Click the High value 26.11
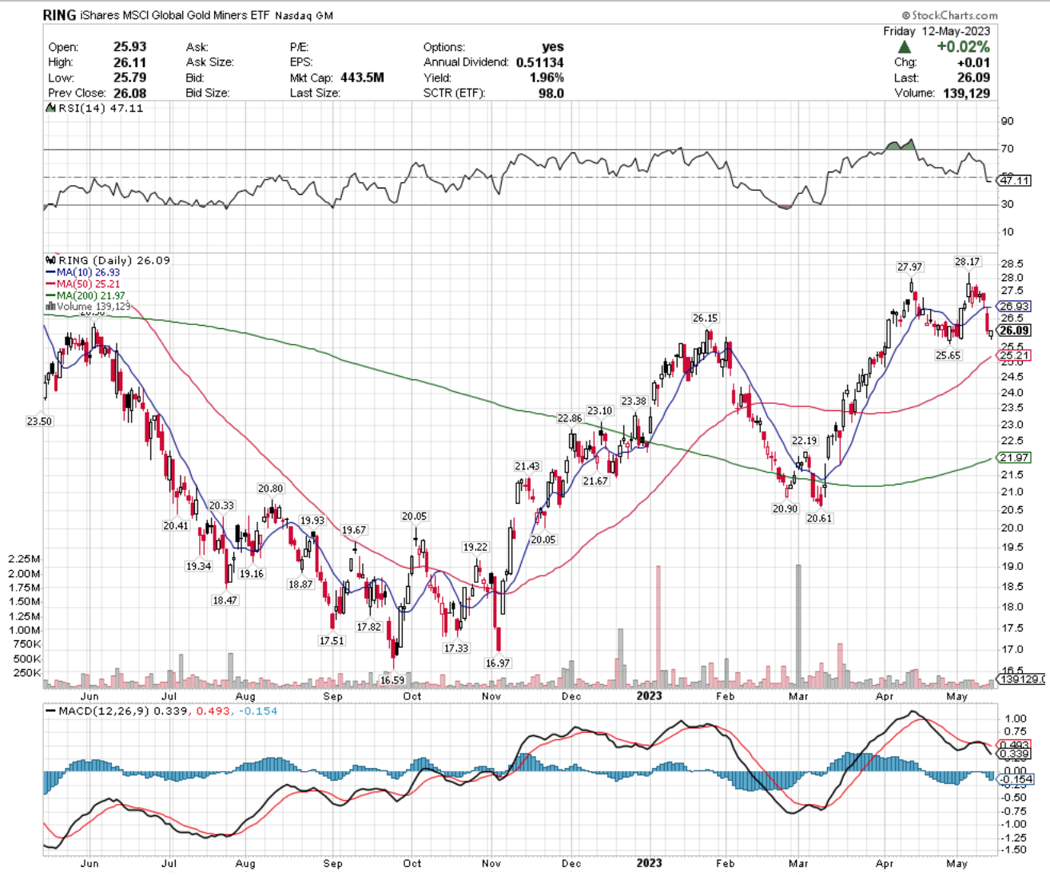1050x875 pixels. pyautogui.click(x=130, y=62)
